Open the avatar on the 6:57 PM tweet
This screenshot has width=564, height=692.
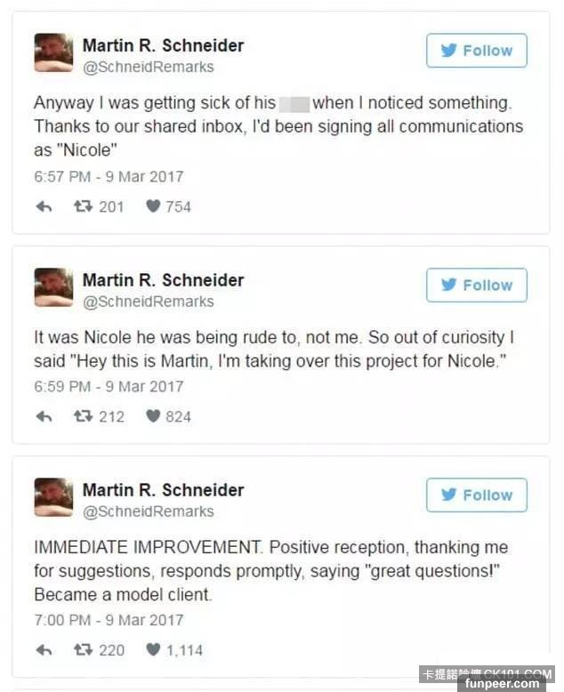(x=53, y=52)
